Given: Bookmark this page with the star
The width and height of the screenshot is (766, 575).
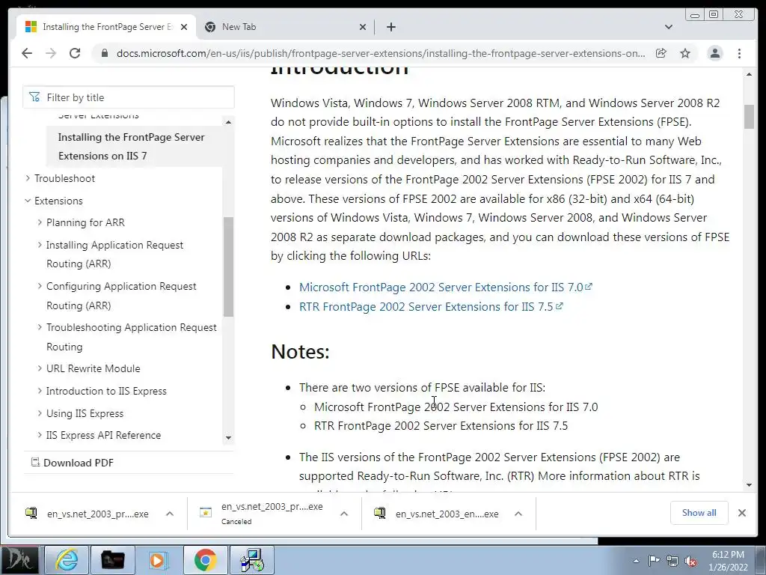Looking at the screenshot, I should click(685, 53).
